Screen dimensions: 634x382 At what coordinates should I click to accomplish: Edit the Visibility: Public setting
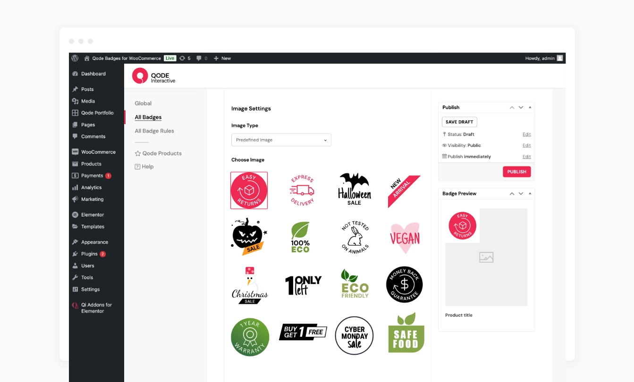[x=526, y=145]
